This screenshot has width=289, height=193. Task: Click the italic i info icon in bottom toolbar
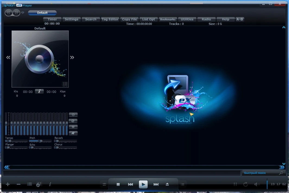tap(50, 184)
